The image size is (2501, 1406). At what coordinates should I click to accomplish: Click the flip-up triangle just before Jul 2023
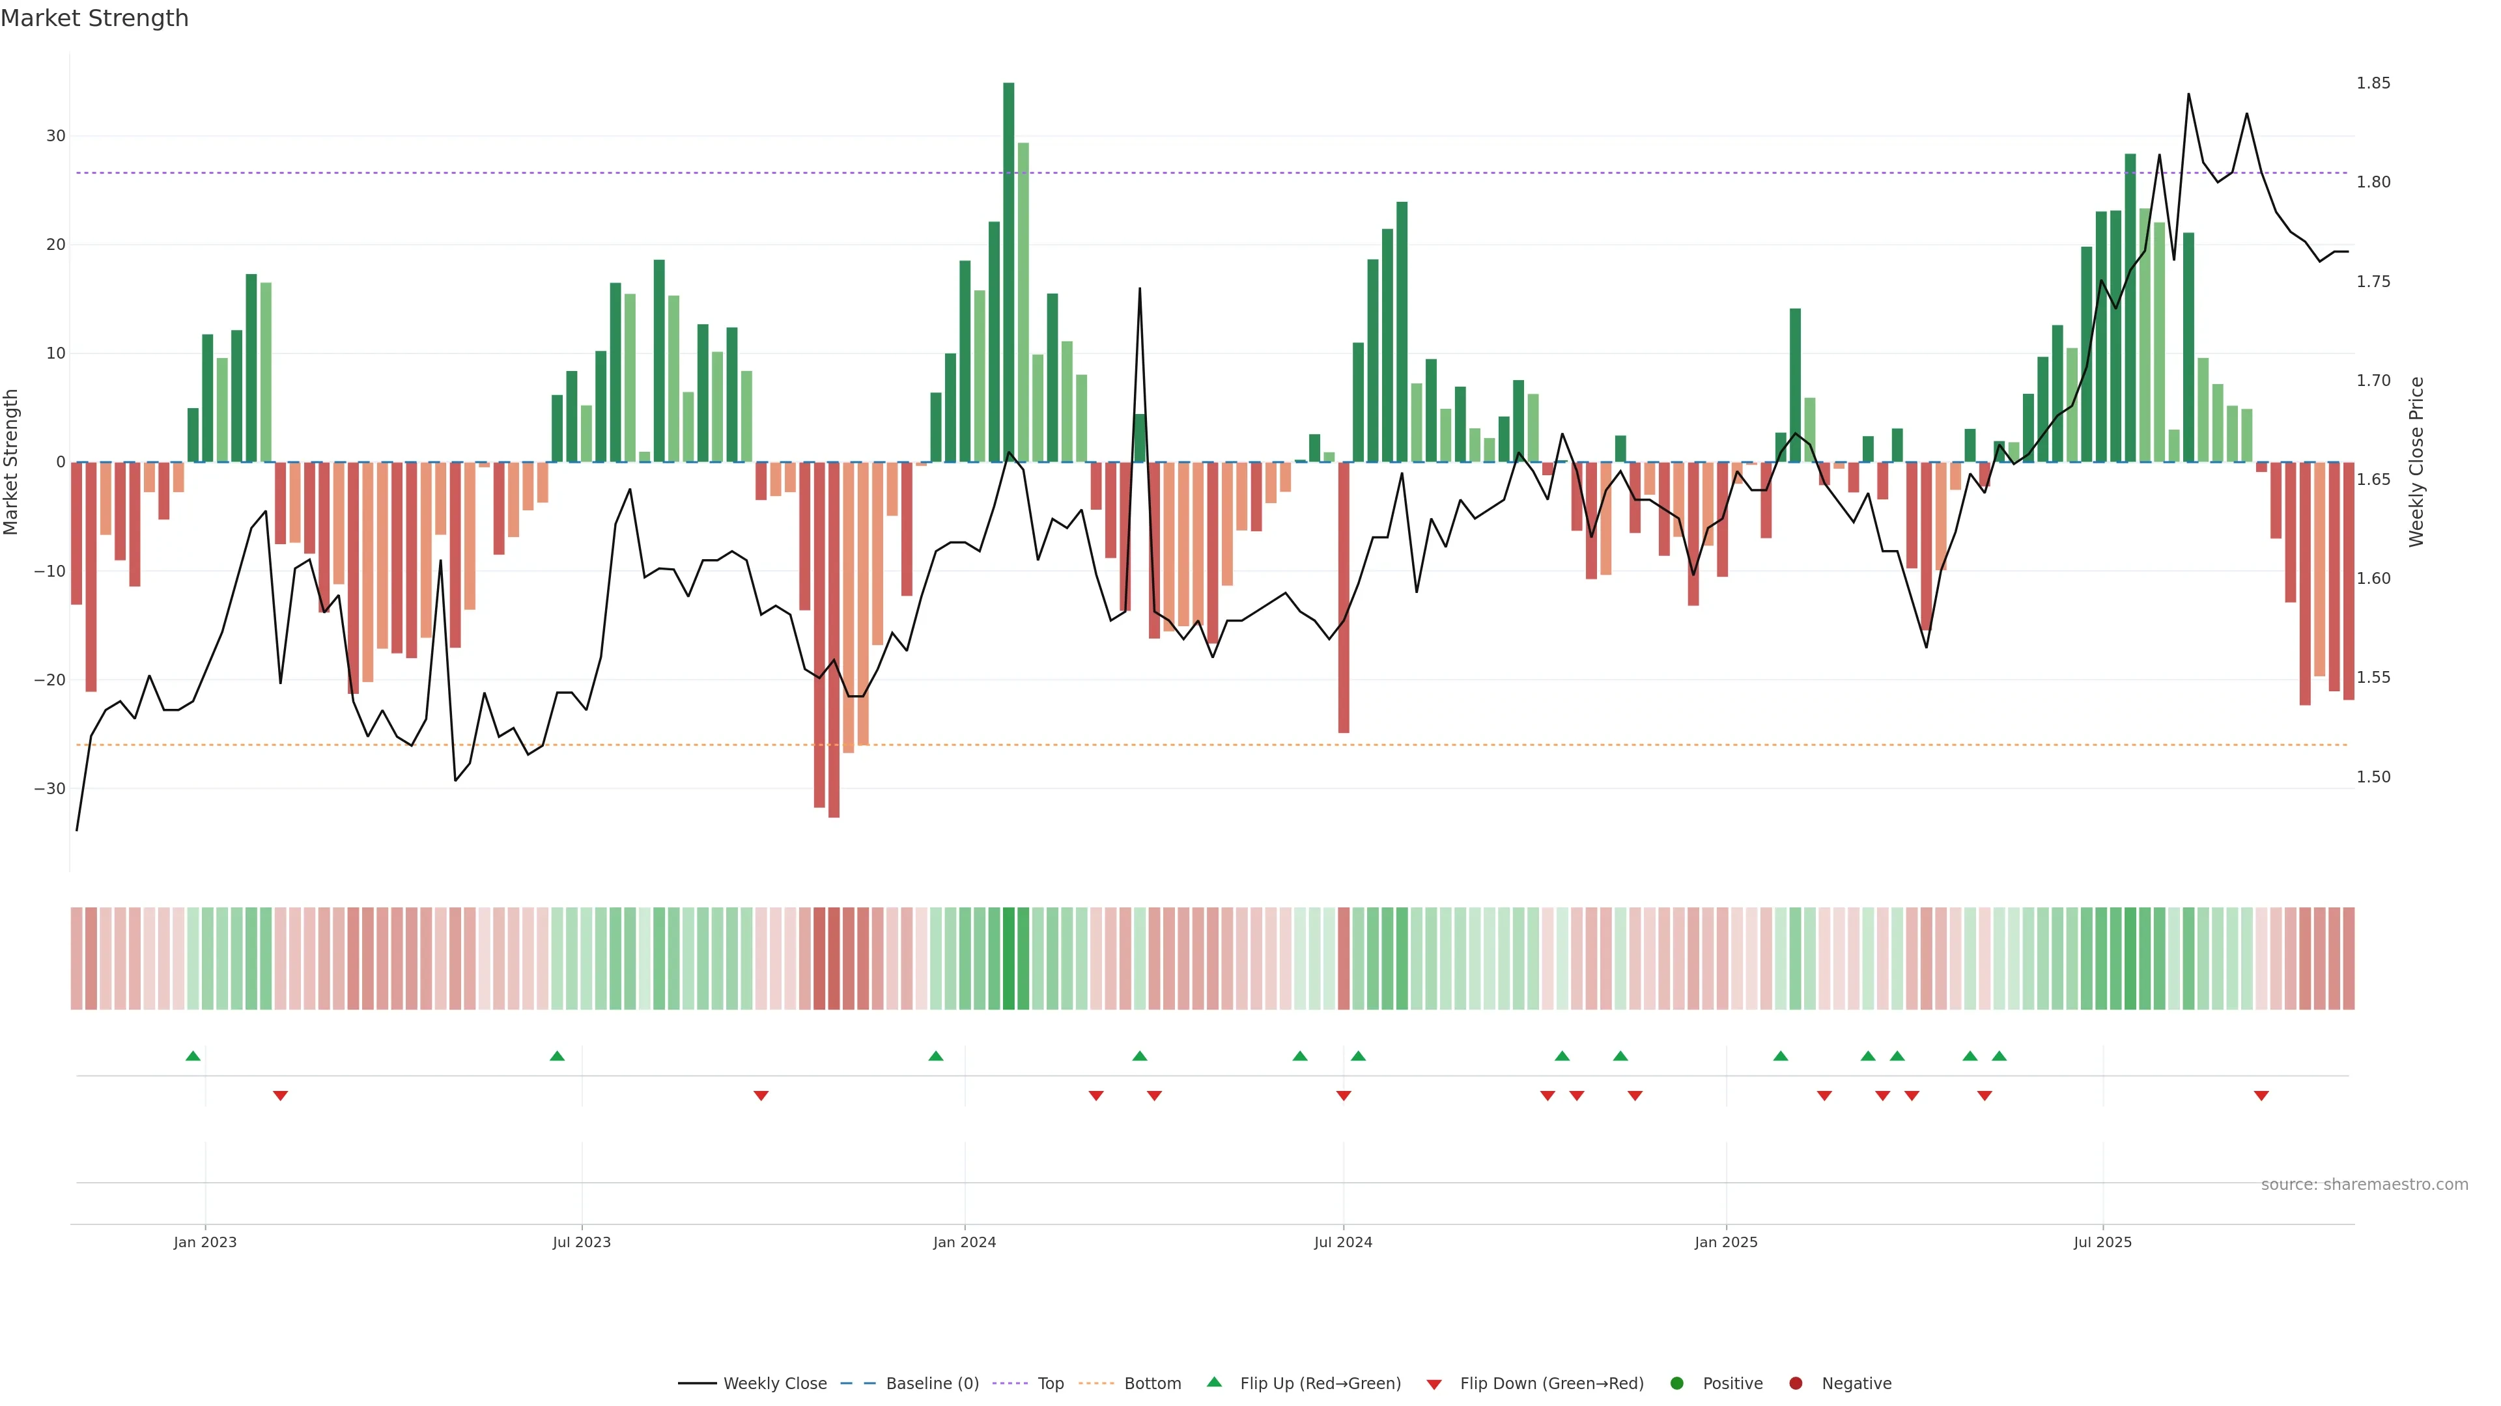point(558,1056)
